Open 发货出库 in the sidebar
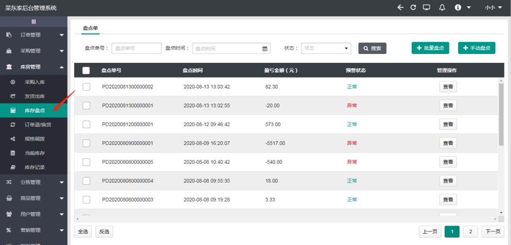Viewport: 511px width, 245px height. tap(35, 96)
